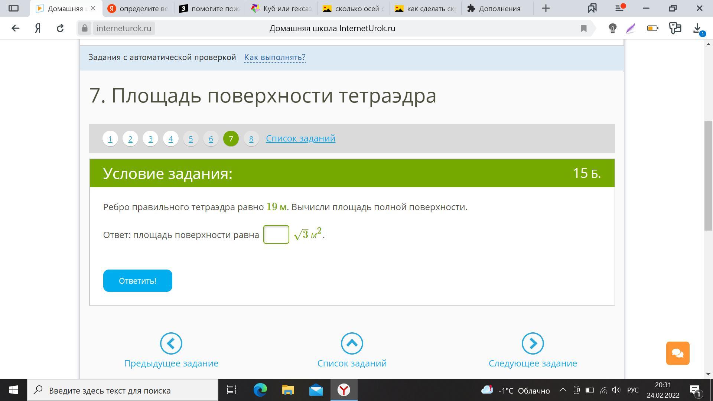The height and width of the screenshot is (401, 713).
Task: Open Microsoft Edge from the taskbar
Action: point(260,390)
